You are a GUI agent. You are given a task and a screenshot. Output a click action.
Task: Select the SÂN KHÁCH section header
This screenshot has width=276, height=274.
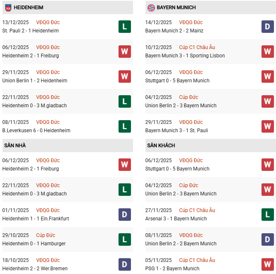[161, 146]
